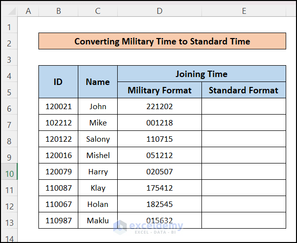This screenshot has width=297, height=243.
Task: Click the Joining Time header cell
Action: point(201,74)
